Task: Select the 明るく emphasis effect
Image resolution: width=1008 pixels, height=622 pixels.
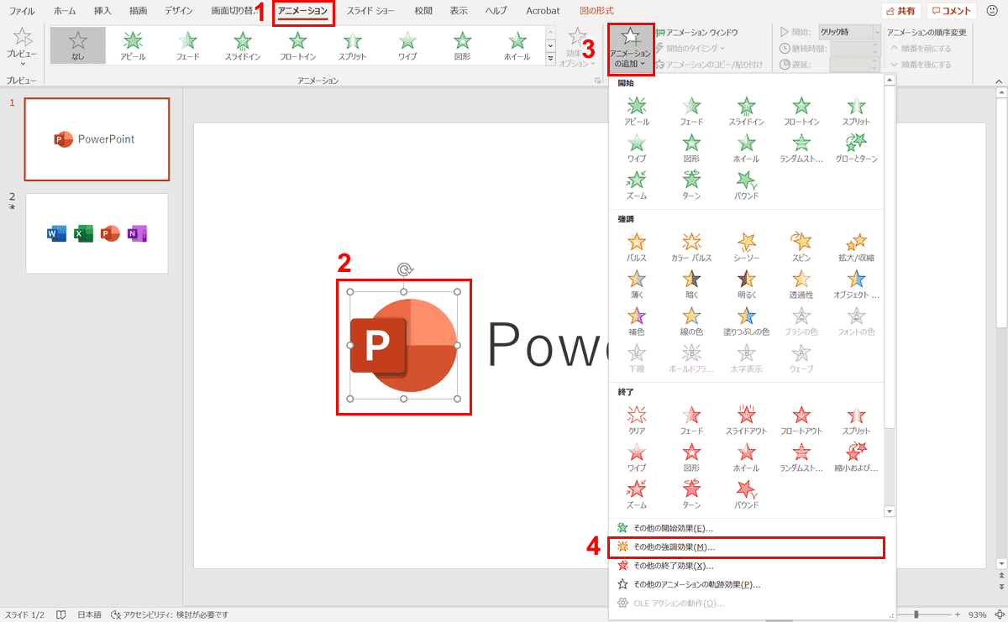Action: (747, 284)
